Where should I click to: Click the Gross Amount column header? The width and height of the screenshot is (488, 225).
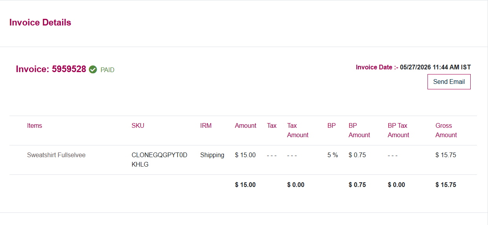click(x=446, y=130)
